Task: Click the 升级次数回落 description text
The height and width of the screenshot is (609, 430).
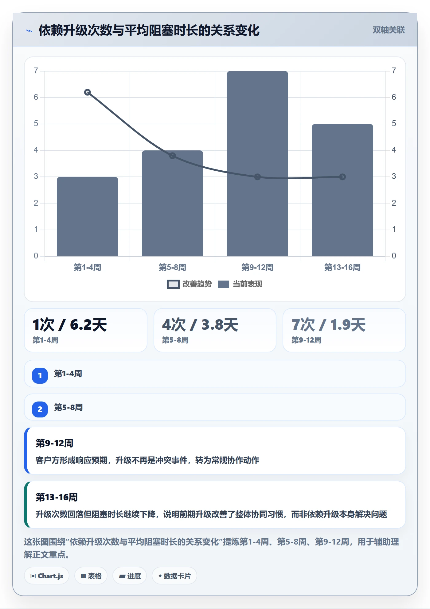Action: 211,514
